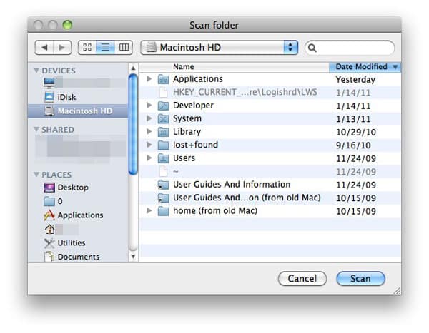The width and height of the screenshot is (429, 333).
Task: Click the 1/13/11 date for System
Action: [x=353, y=119]
